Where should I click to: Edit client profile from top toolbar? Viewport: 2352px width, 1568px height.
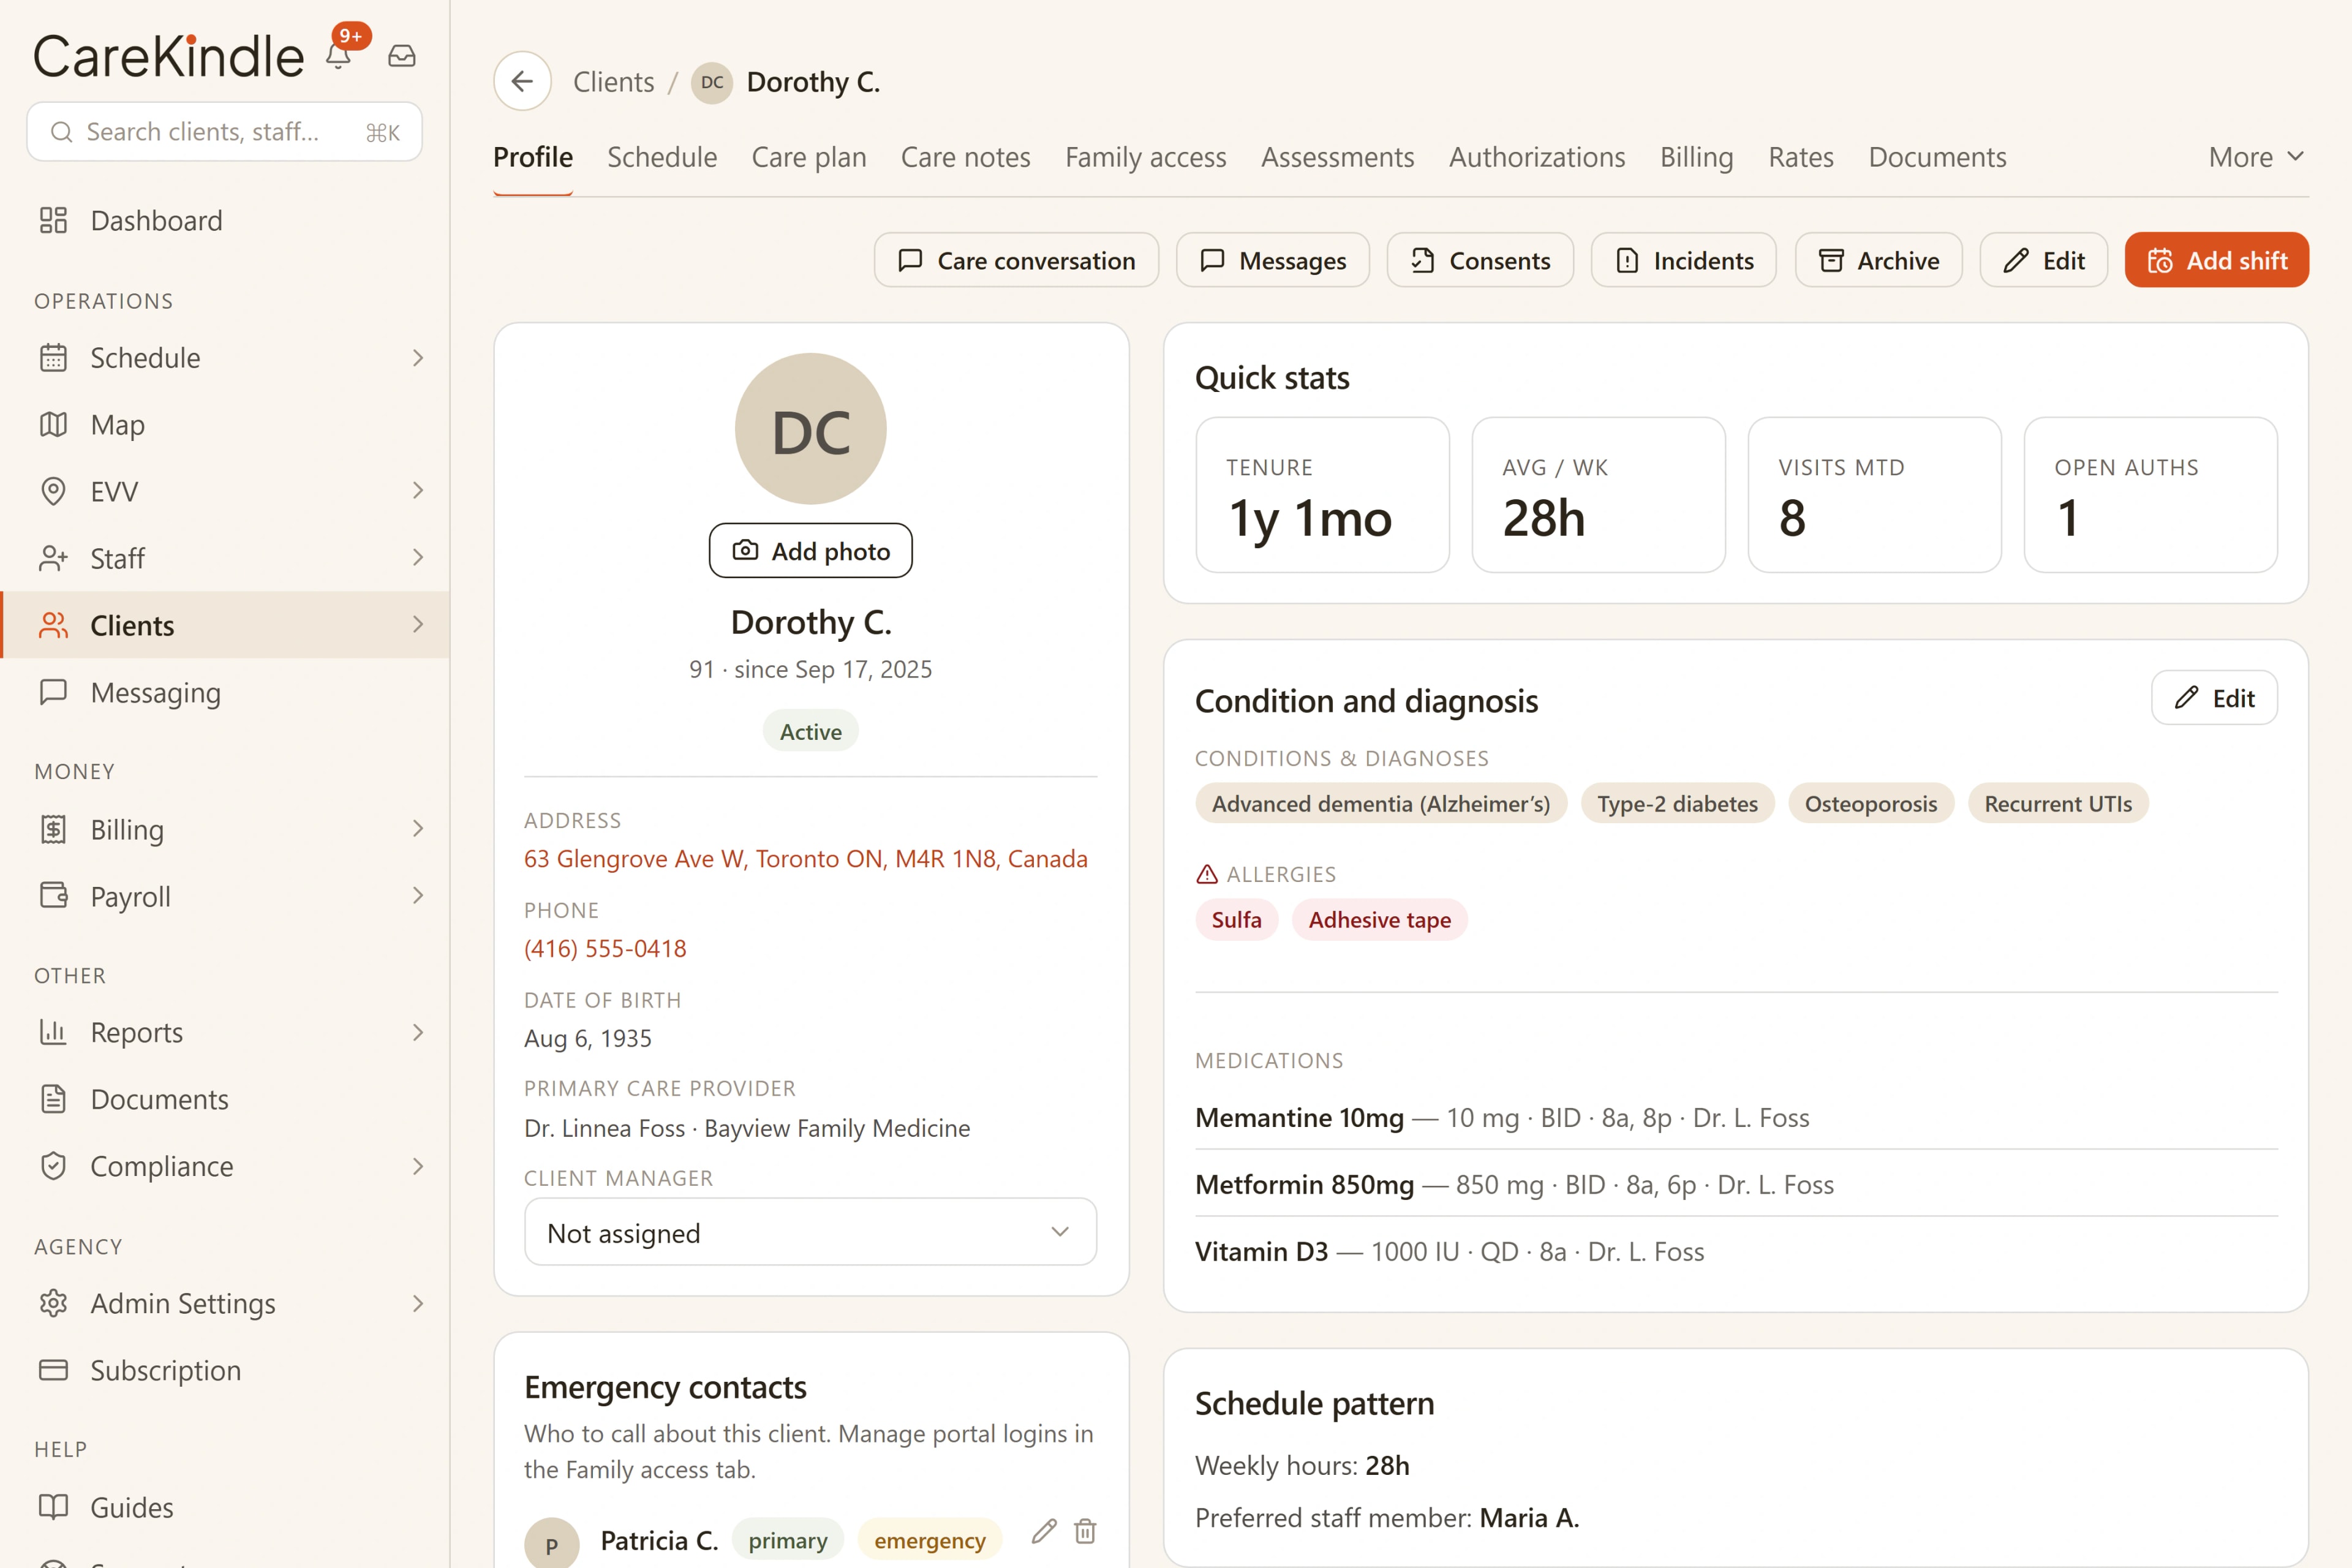[2043, 260]
